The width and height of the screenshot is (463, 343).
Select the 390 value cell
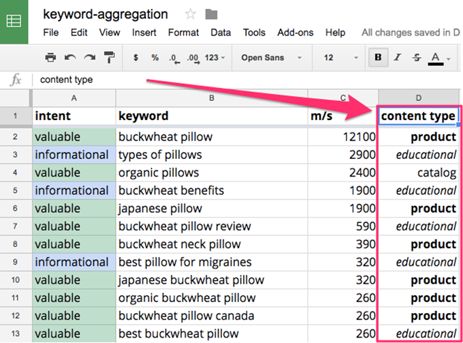(x=342, y=244)
